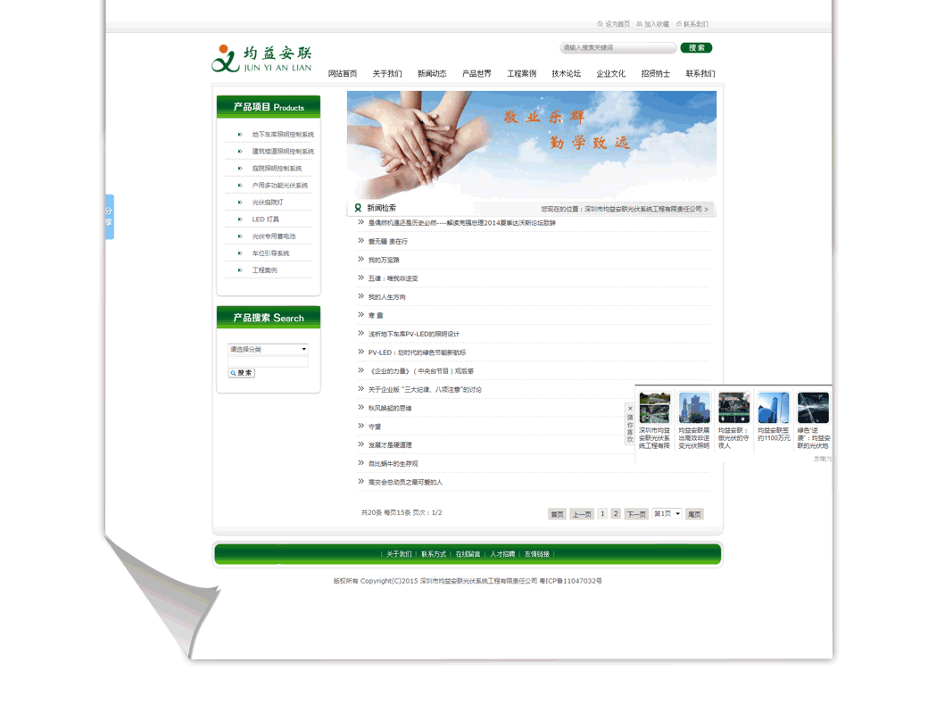Click the 下一页 pagination button
The width and height of the screenshot is (928, 721).
point(635,514)
